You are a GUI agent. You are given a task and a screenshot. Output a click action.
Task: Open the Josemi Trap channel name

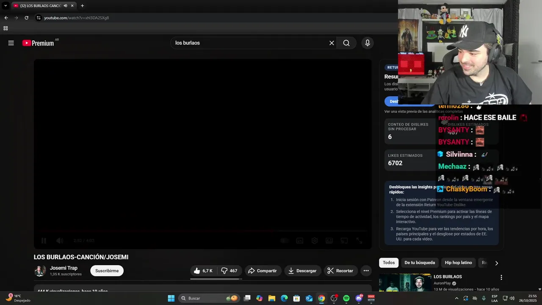[64, 268]
